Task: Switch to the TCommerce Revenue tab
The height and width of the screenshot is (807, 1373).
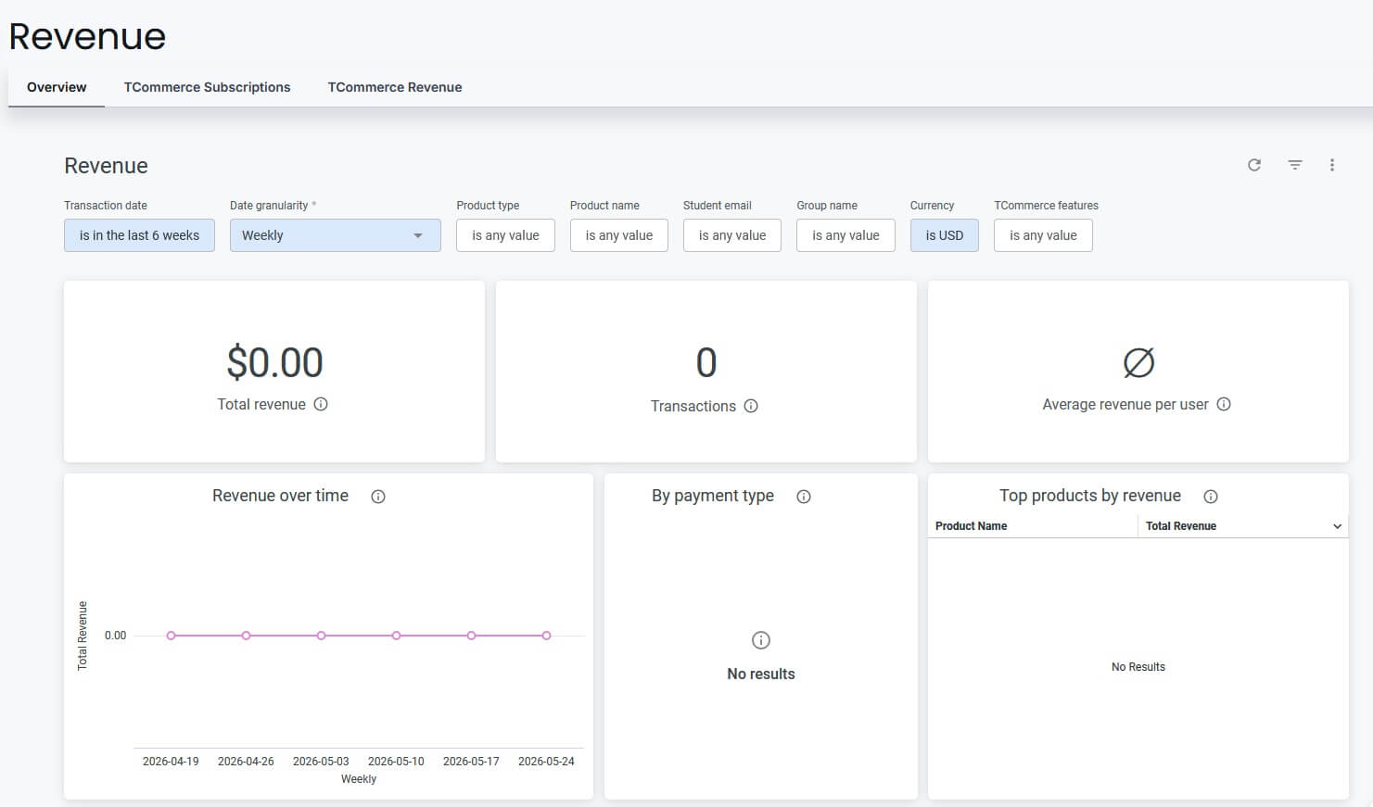Action: coord(395,87)
